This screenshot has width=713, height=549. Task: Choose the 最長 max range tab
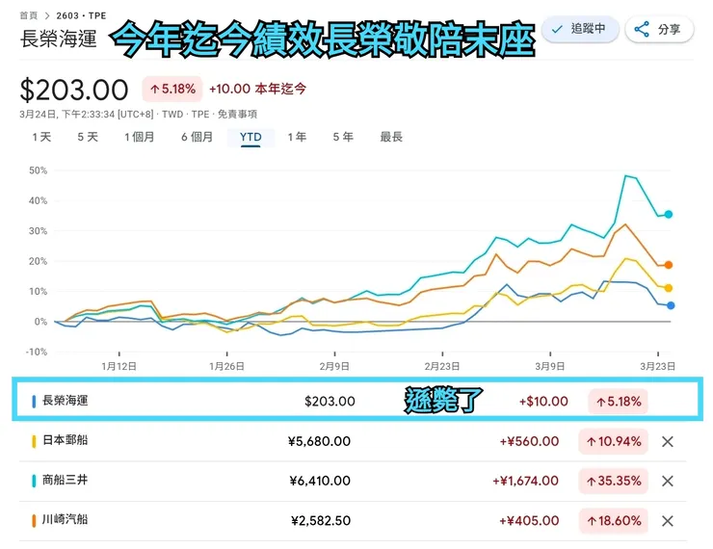pos(391,137)
